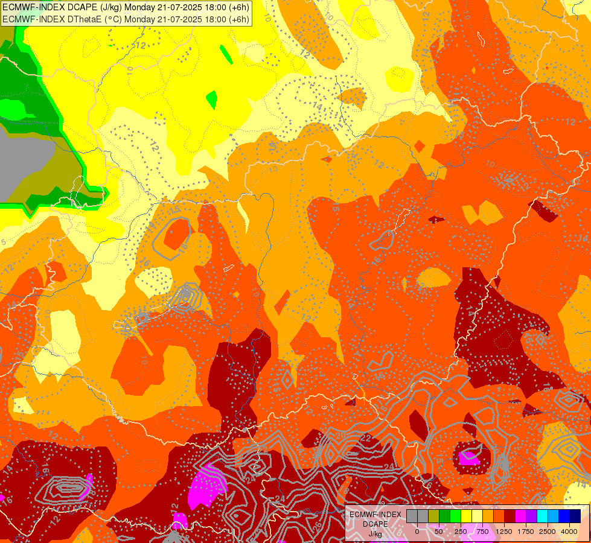Click the pale yellow legend swatch

(477, 516)
